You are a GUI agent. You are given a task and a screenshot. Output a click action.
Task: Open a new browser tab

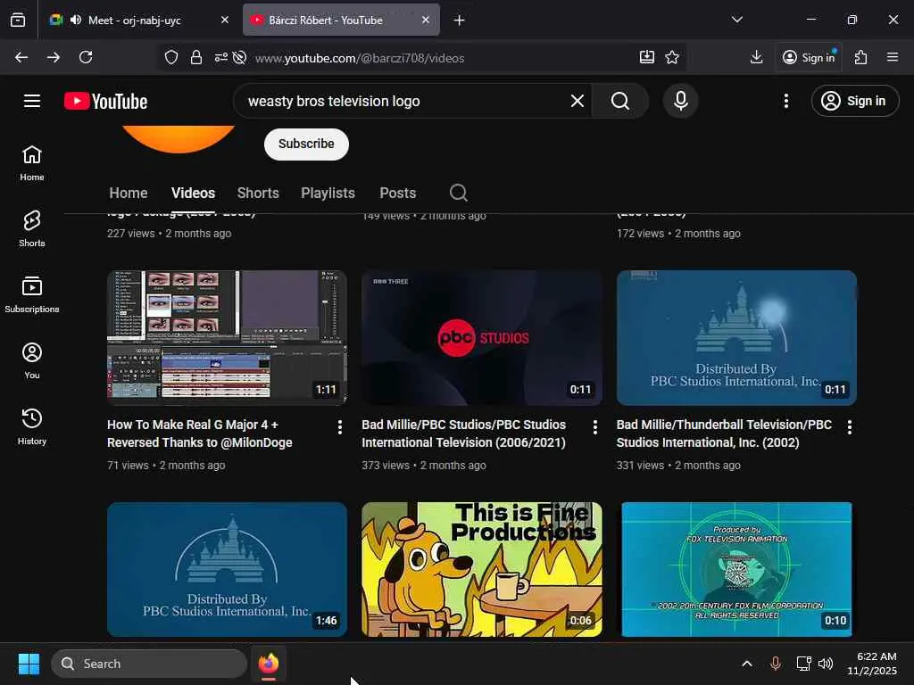[x=460, y=20]
